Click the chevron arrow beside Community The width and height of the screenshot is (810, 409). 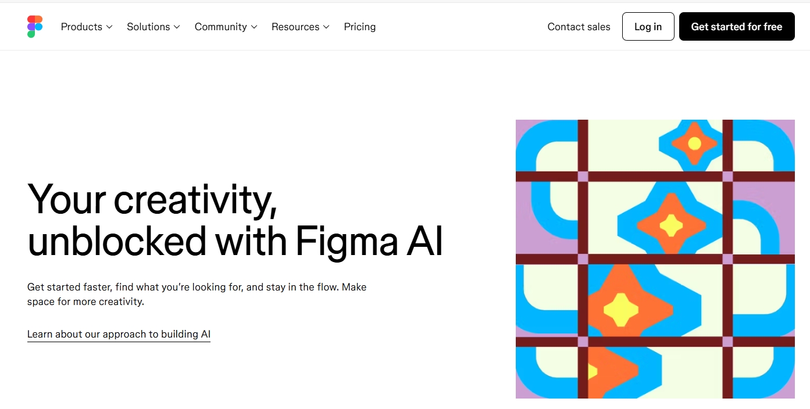[254, 27]
